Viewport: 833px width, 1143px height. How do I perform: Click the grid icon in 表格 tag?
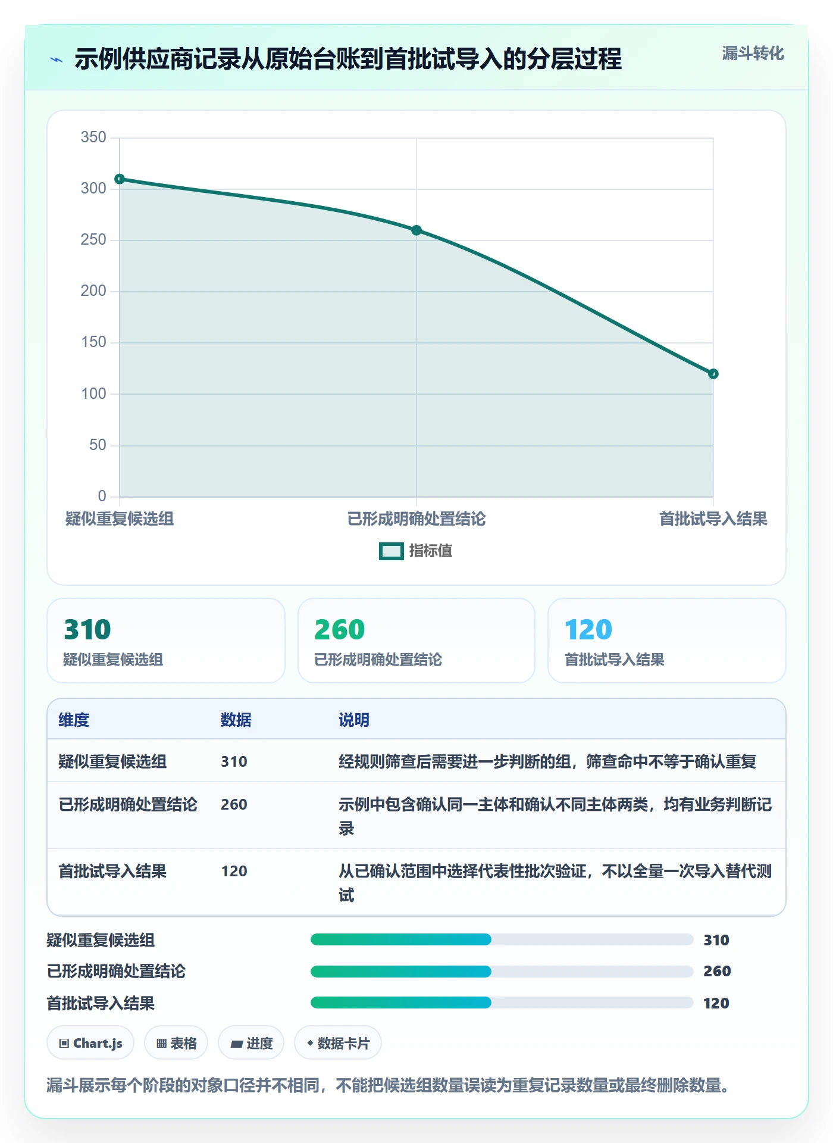[x=161, y=1044]
